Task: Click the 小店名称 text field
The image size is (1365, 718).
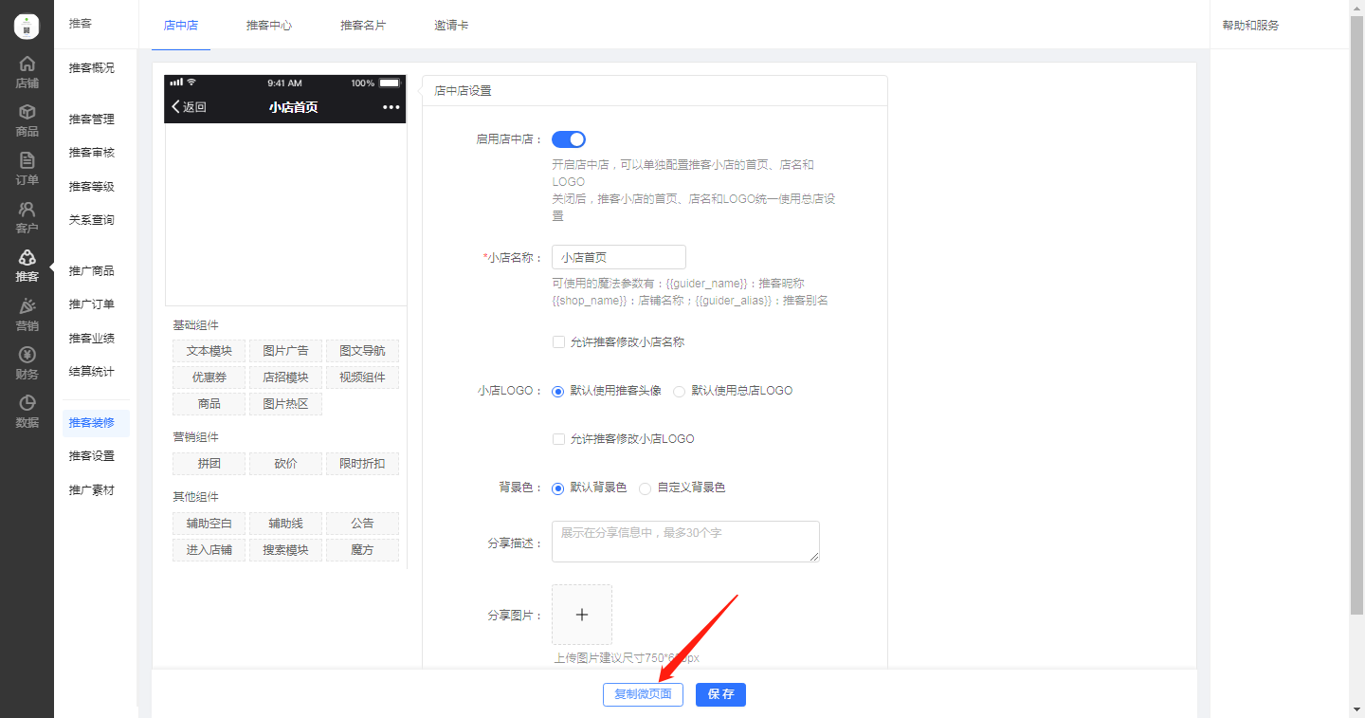Action: click(618, 257)
